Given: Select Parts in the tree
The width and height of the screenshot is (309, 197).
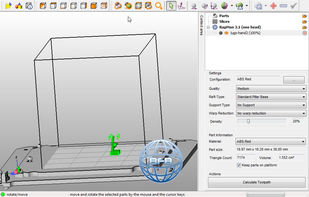Looking at the screenshot, I should coord(224,16).
